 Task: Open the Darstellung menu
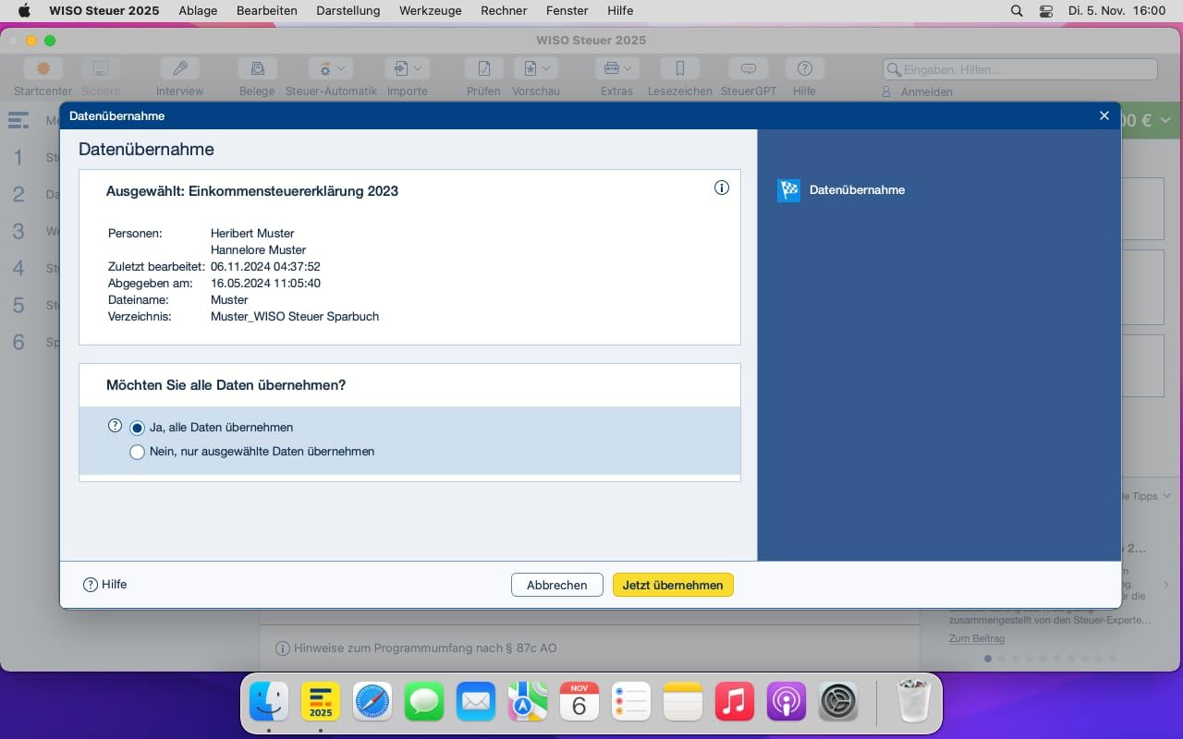point(348,11)
